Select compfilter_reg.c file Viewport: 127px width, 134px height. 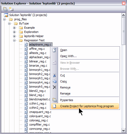[x=39, y=125]
